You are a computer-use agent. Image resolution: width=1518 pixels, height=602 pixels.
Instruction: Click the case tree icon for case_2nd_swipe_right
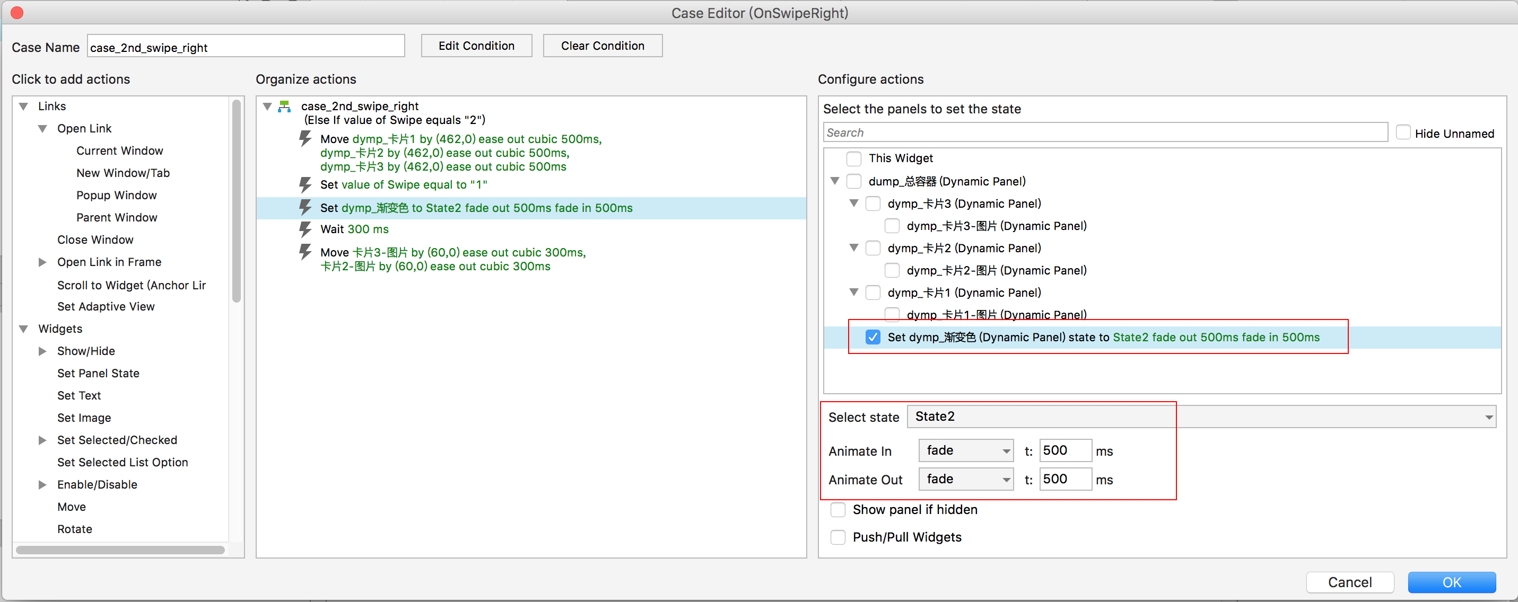[x=285, y=107]
